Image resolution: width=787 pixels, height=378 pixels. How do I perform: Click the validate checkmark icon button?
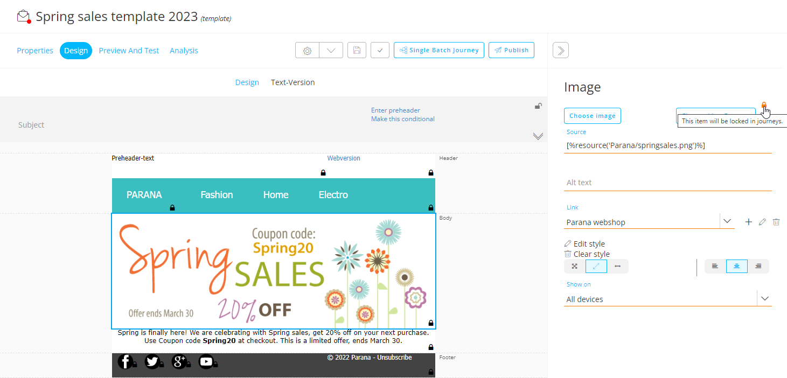coord(380,50)
